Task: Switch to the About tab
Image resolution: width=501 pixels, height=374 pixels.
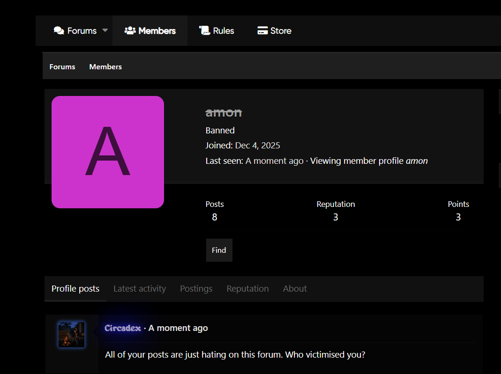Action: click(295, 289)
